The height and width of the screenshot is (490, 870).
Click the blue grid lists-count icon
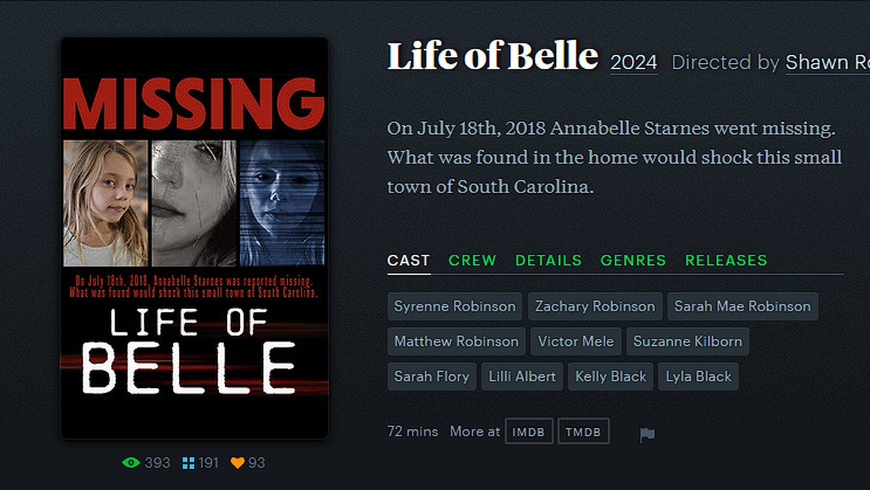pyautogui.click(x=188, y=462)
